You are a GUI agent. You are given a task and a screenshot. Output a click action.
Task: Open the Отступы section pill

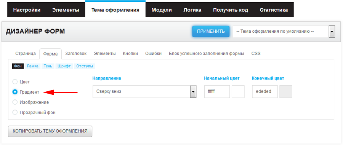coord(85,66)
